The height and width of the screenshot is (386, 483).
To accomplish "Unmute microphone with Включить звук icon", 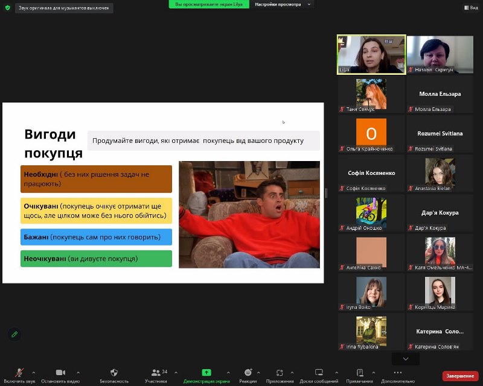I will (x=19, y=373).
